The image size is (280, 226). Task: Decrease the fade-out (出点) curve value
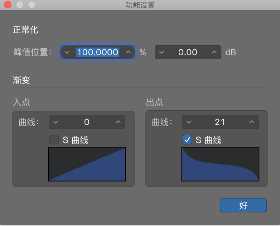189,122
